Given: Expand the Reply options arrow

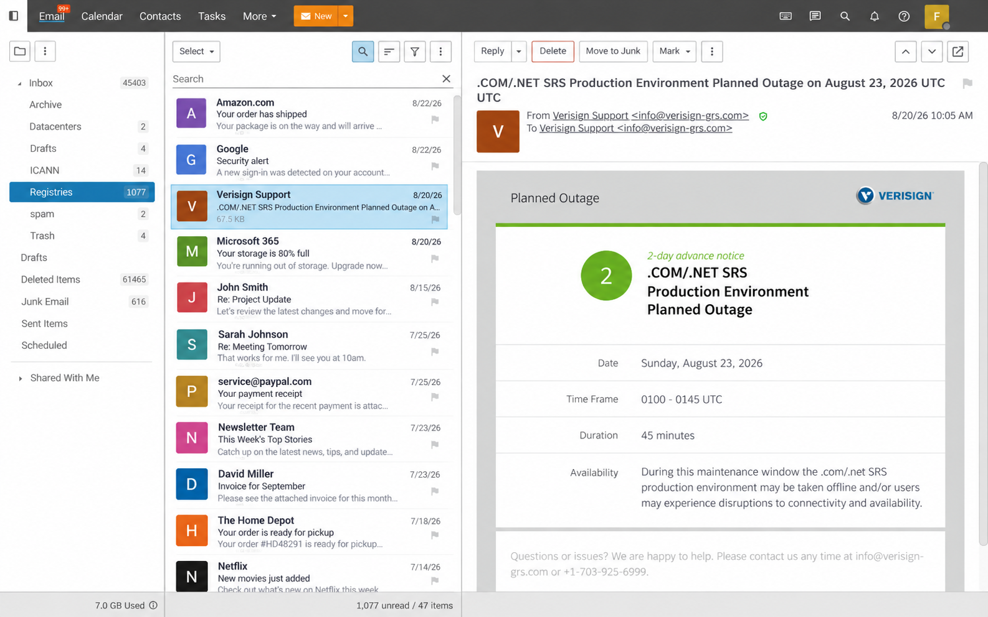Looking at the screenshot, I should (x=518, y=51).
